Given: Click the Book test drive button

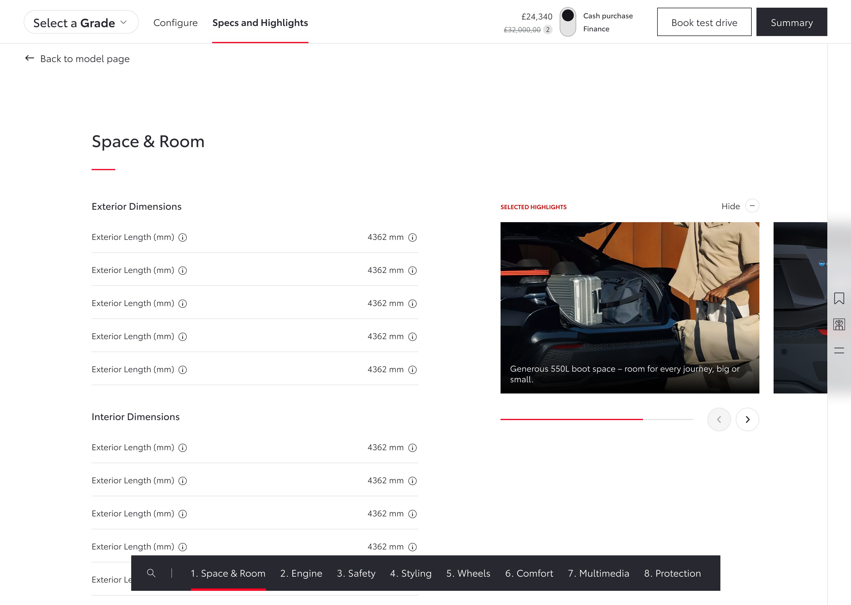Looking at the screenshot, I should [x=704, y=22].
